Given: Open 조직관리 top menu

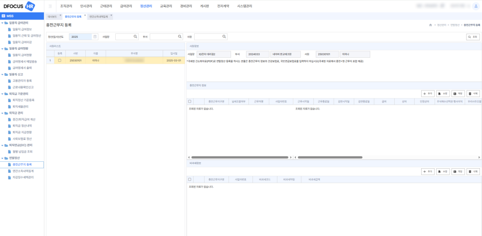Looking at the screenshot, I should 66,6.
